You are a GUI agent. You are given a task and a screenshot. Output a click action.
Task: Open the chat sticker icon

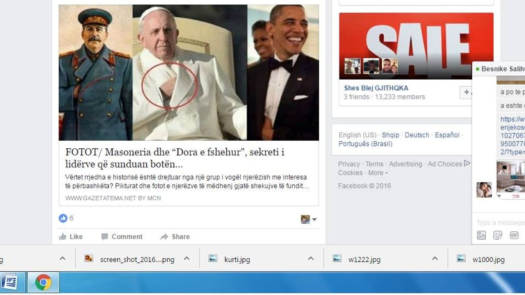coord(498,235)
